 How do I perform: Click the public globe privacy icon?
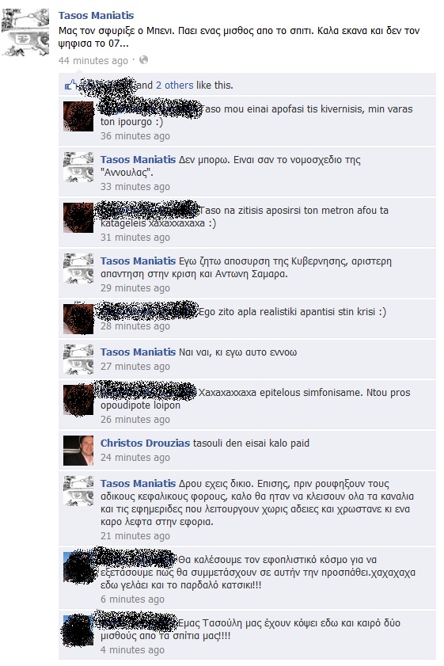(143, 60)
